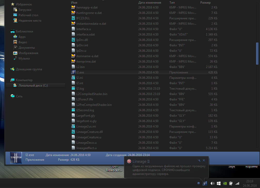Click the Lineage II thumbnail in details pane

16,158
